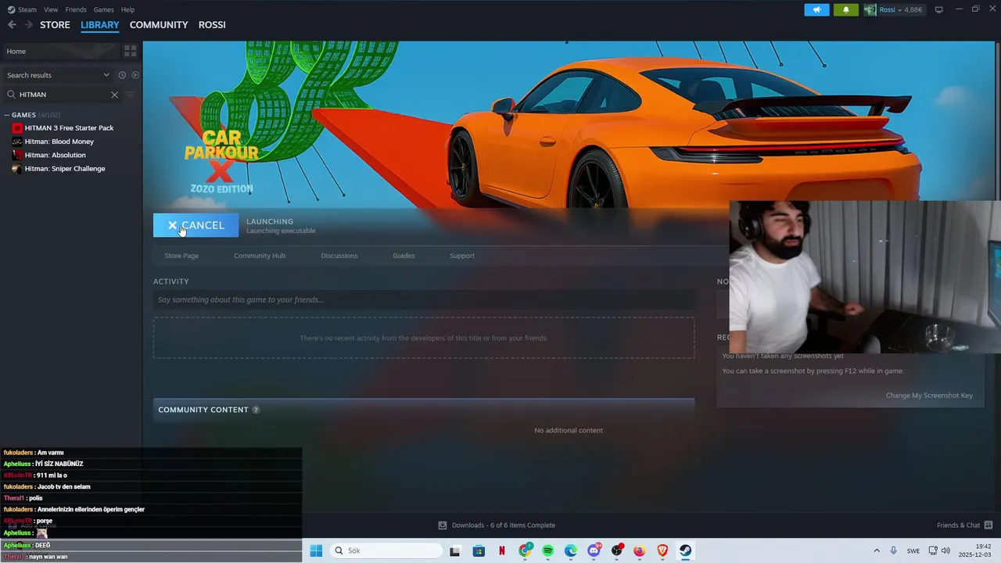Go to the LIBRARY section
The height and width of the screenshot is (563, 1001).
click(x=100, y=25)
